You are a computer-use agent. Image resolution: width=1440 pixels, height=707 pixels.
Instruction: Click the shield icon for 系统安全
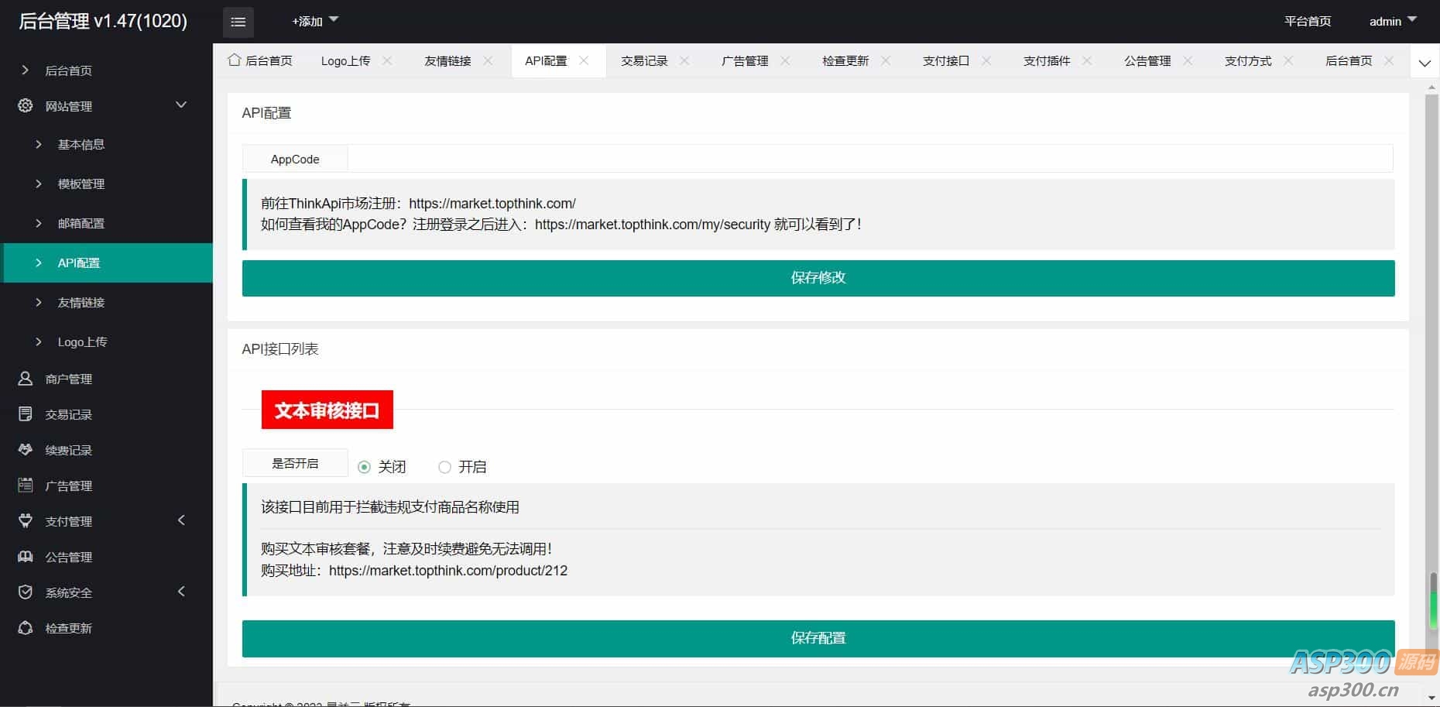(x=26, y=592)
